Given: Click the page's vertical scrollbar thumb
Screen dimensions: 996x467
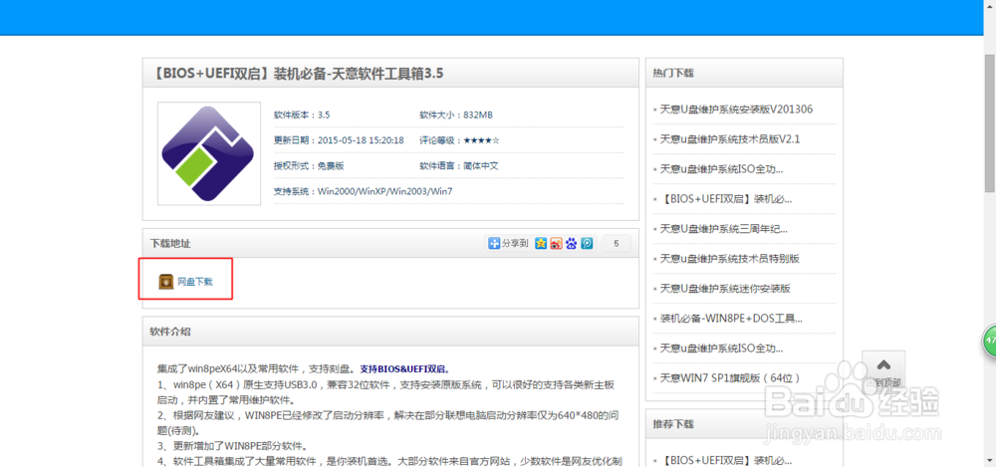Looking at the screenshot, I should point(990,122).
